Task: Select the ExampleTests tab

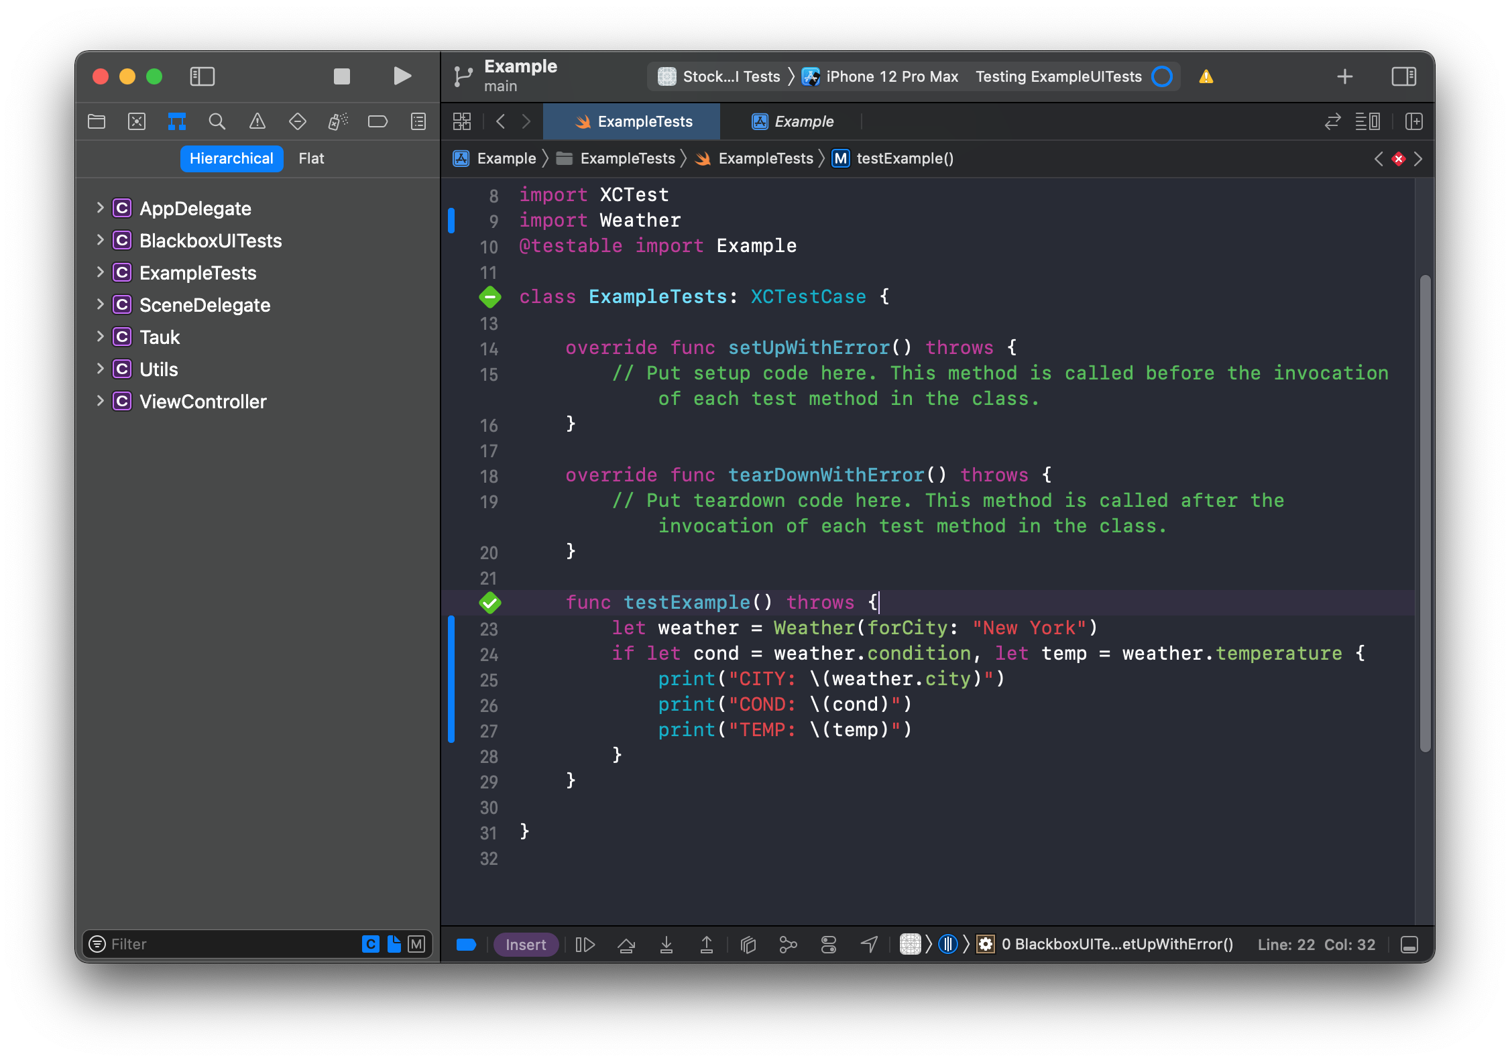Action: [x=638, y=121]
